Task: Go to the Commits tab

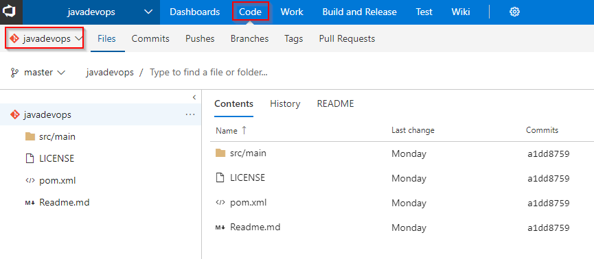Action: tap(150, 38)
